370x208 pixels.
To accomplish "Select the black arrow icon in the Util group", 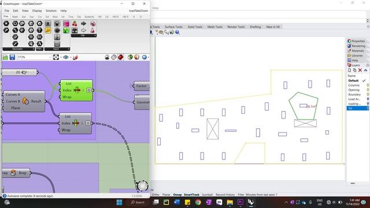I will click(83, 23).
